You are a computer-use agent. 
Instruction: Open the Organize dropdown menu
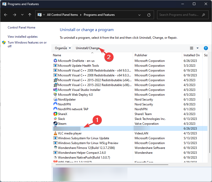click(x=63, y=48)
